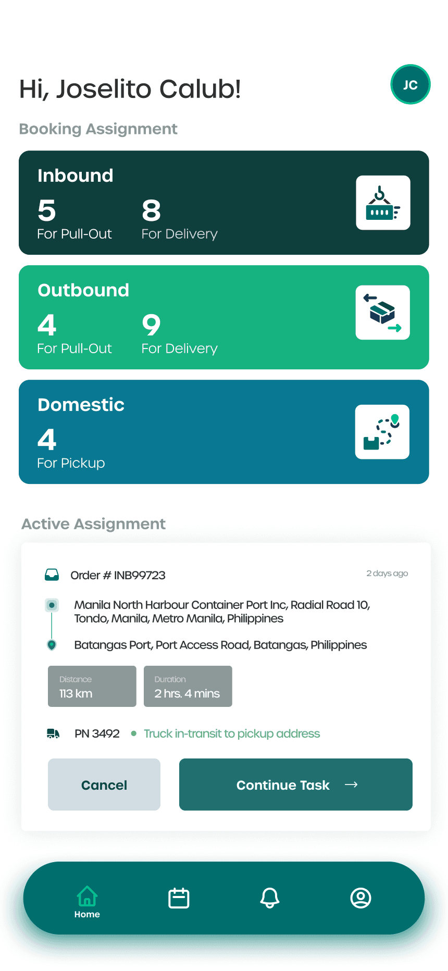Open the calendar schedule tab

179,898
